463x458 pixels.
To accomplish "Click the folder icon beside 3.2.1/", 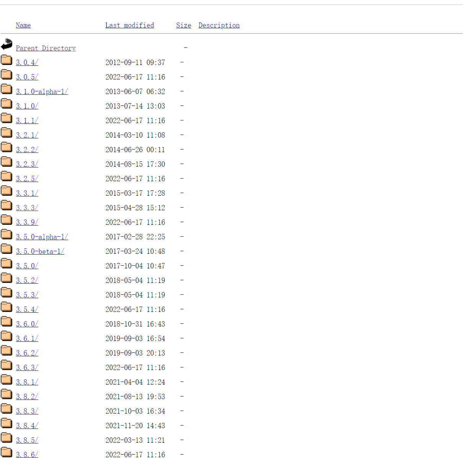I will (6, 132).
